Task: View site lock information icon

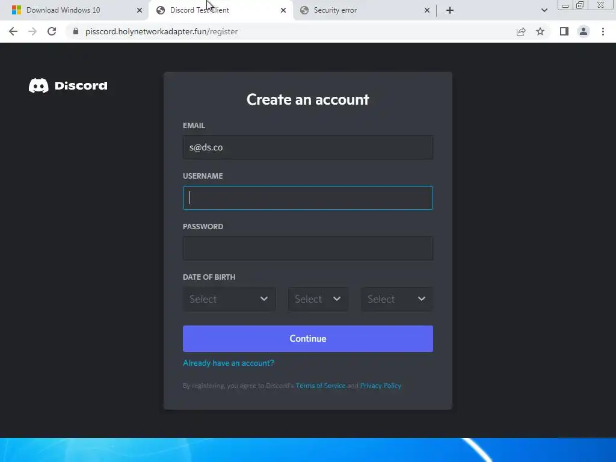Action: tap(76, 31)
